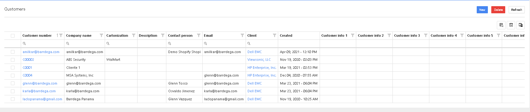530x112 pixels.
Task: Open customer glenn@barrdega.com link
Action: [40, 83]
